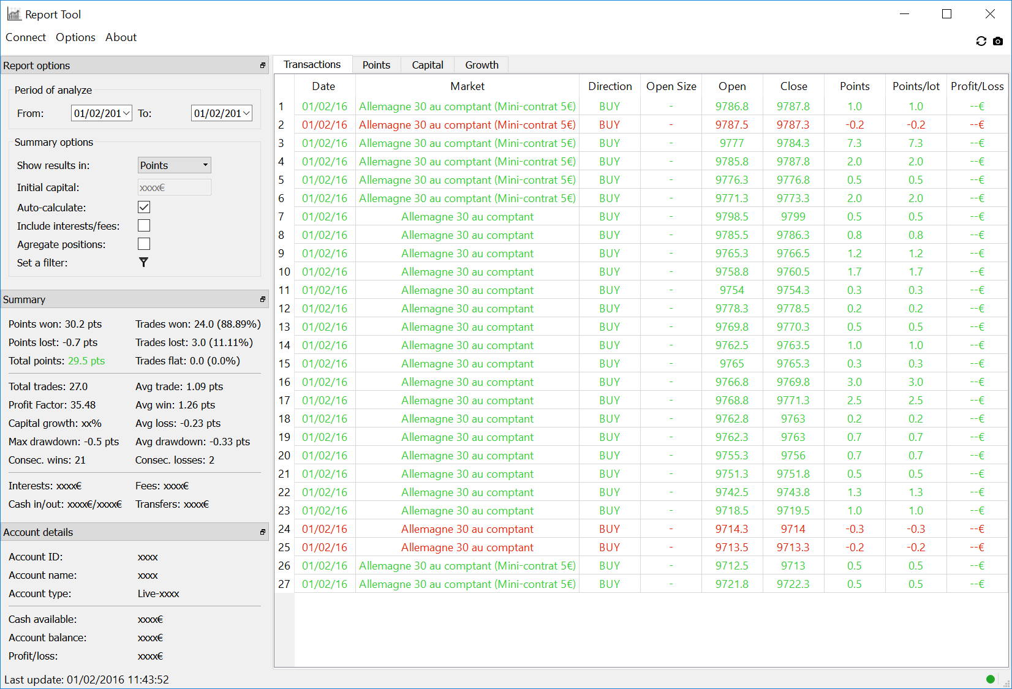Undock the Report options panel

pyautogui.click(x=263, y=66)
